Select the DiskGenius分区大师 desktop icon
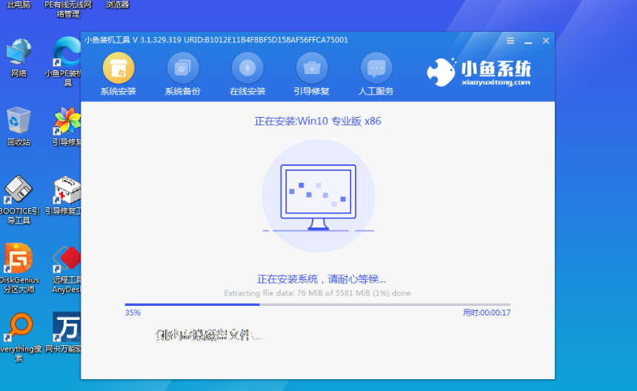Viewport: 637px width, 391px height. point(19,268)
